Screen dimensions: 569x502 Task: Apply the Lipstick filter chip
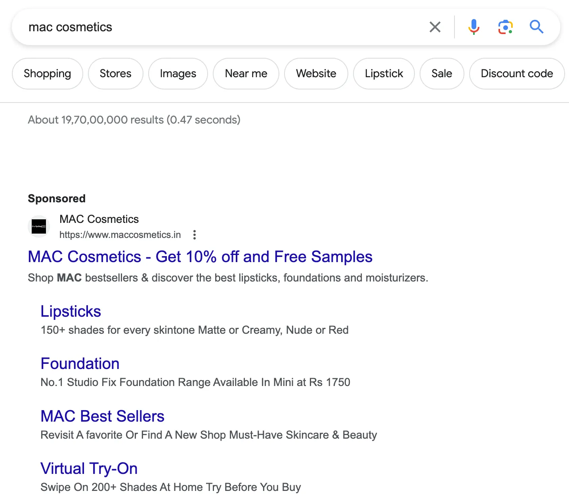(x=384, y=74)
